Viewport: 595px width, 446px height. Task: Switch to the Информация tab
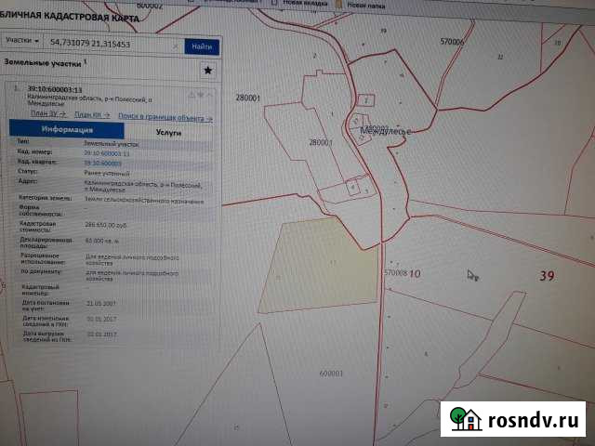coord(67,129)
